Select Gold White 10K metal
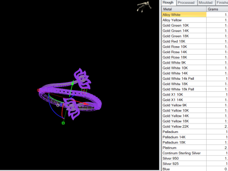 [x=195, y=68]
